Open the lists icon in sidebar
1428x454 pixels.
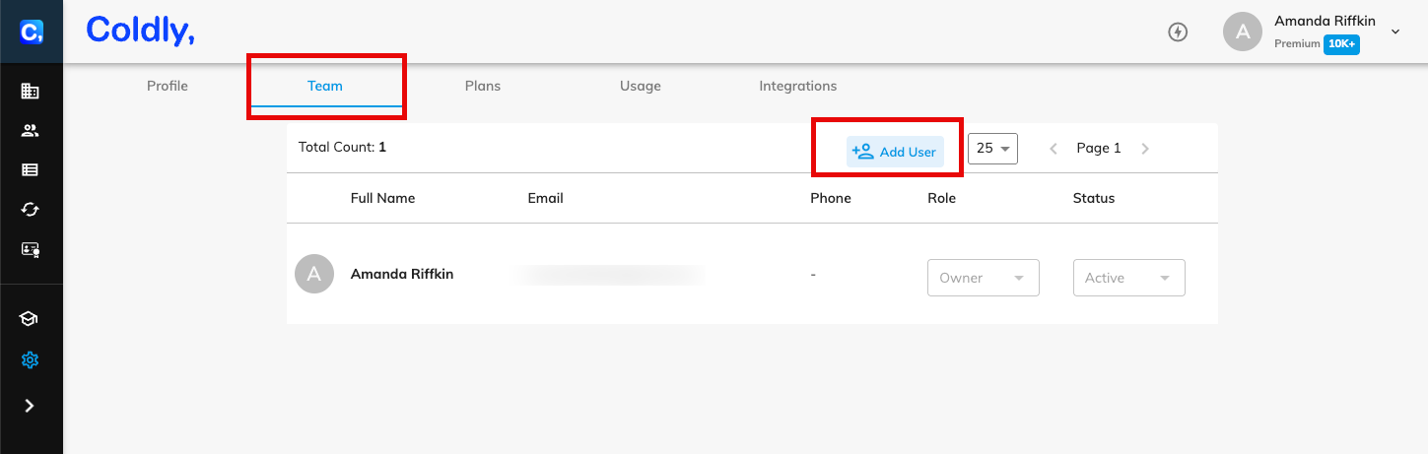tap(30, 169)
